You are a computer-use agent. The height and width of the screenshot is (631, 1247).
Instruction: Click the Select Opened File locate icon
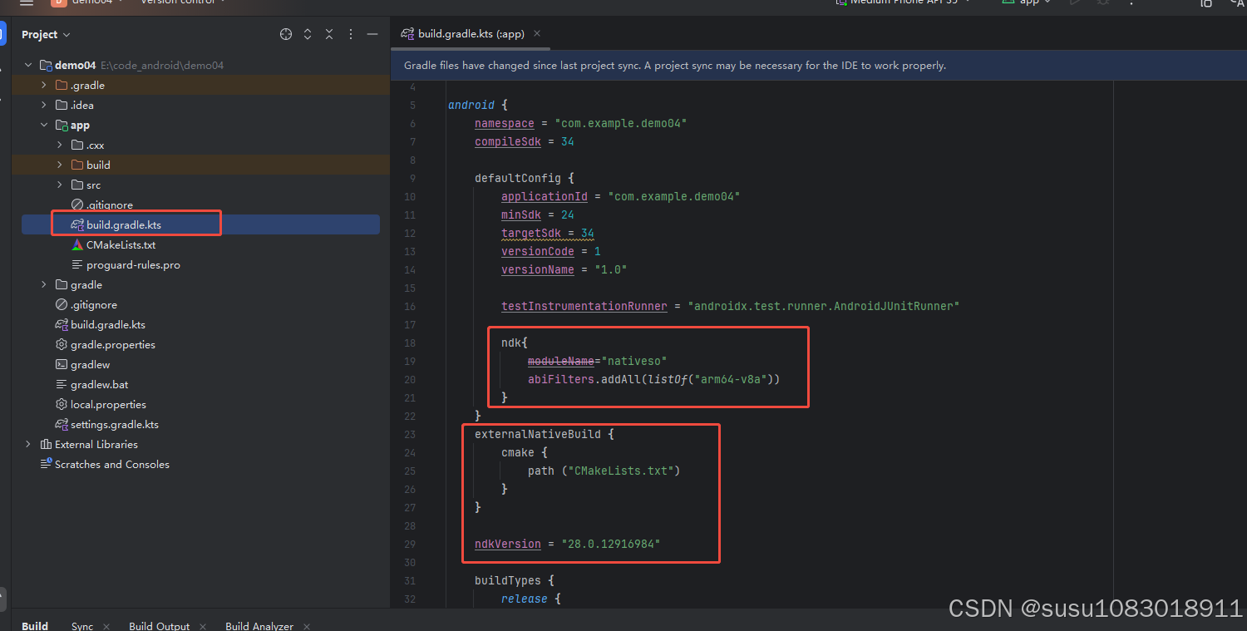[286, 34]
